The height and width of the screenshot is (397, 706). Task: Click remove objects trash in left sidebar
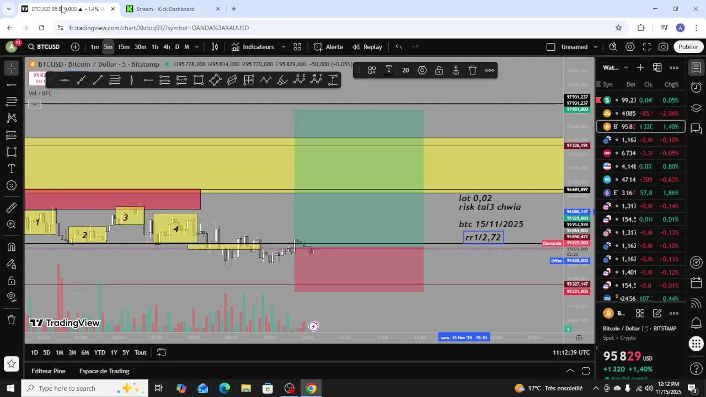(x=12, y=320)
